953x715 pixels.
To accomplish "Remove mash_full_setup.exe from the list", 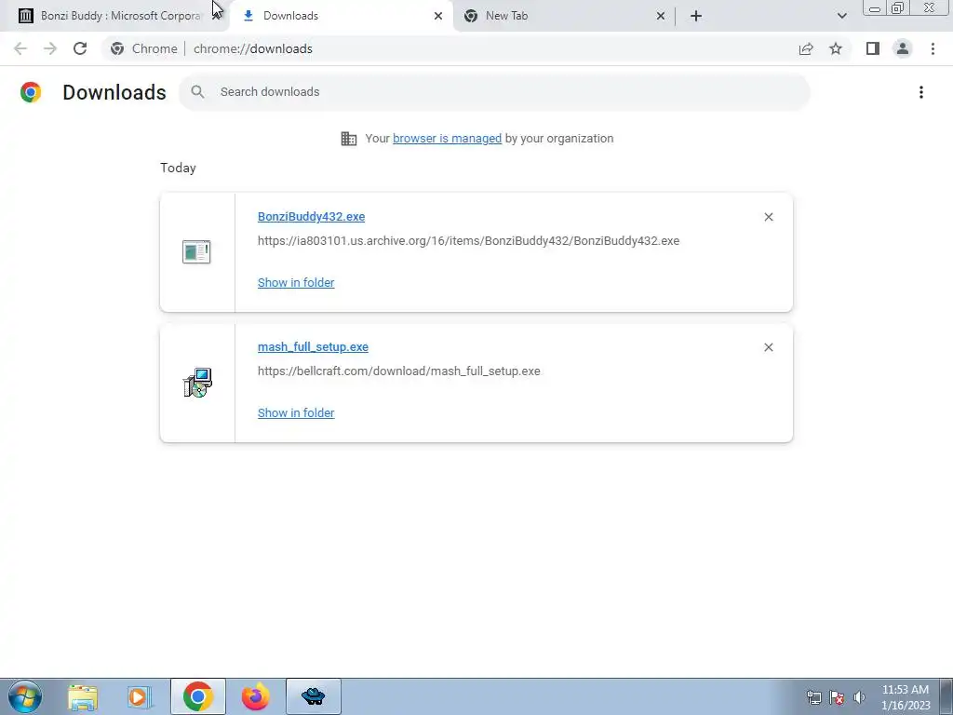I will 768,347.
